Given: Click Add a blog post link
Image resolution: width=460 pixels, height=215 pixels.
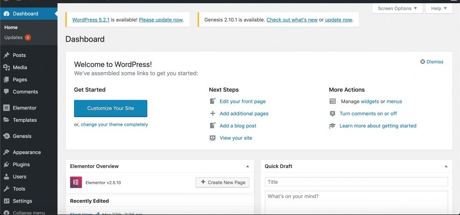Looking at the screenshot, I should coord(238,126).
